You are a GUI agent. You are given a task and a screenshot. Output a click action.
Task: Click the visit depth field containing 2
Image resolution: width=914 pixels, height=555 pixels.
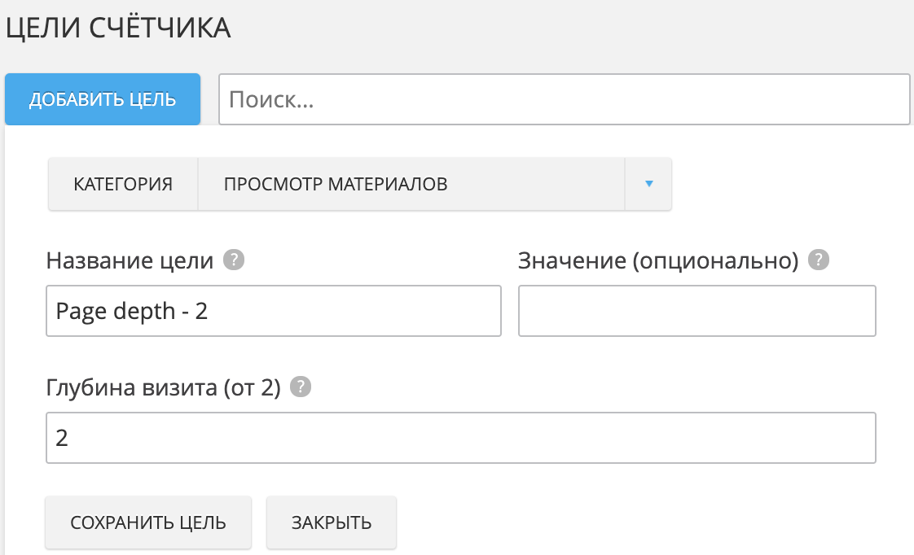[x=460, y=438]
